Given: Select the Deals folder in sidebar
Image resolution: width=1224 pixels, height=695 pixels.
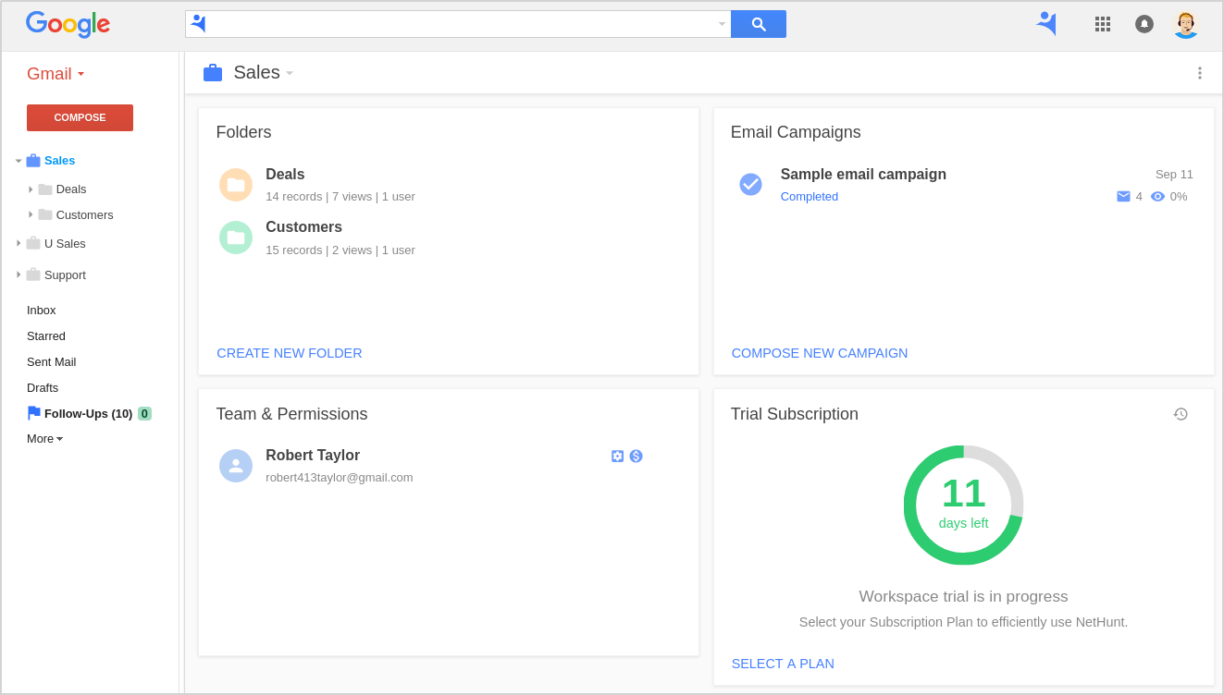Looking at the screenshot, I should [x=71, y=189].
